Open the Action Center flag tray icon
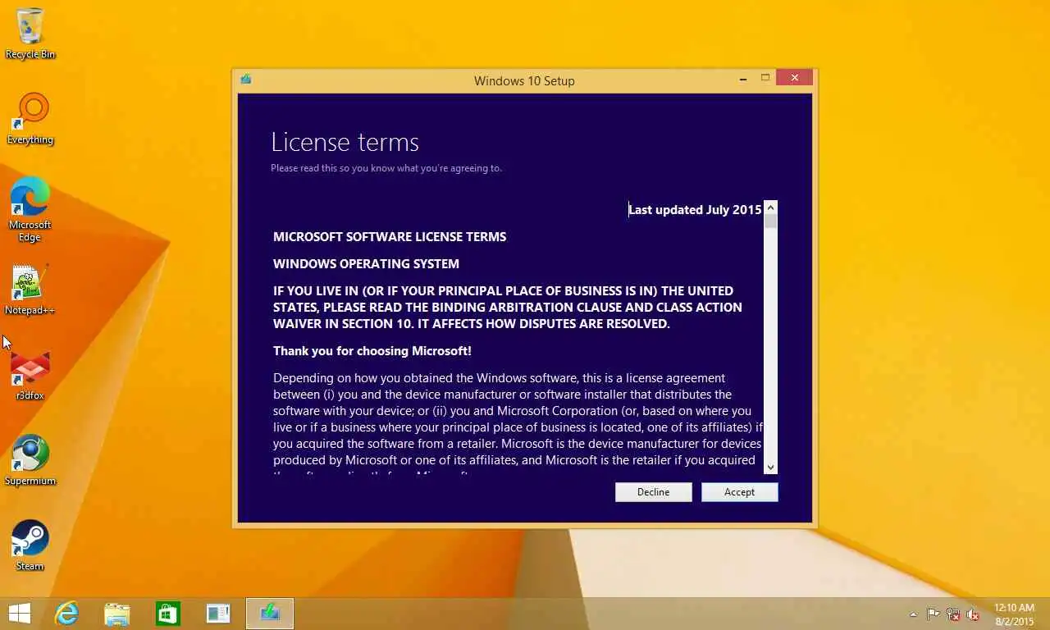Screen dimensions: 1050x630 933,614
